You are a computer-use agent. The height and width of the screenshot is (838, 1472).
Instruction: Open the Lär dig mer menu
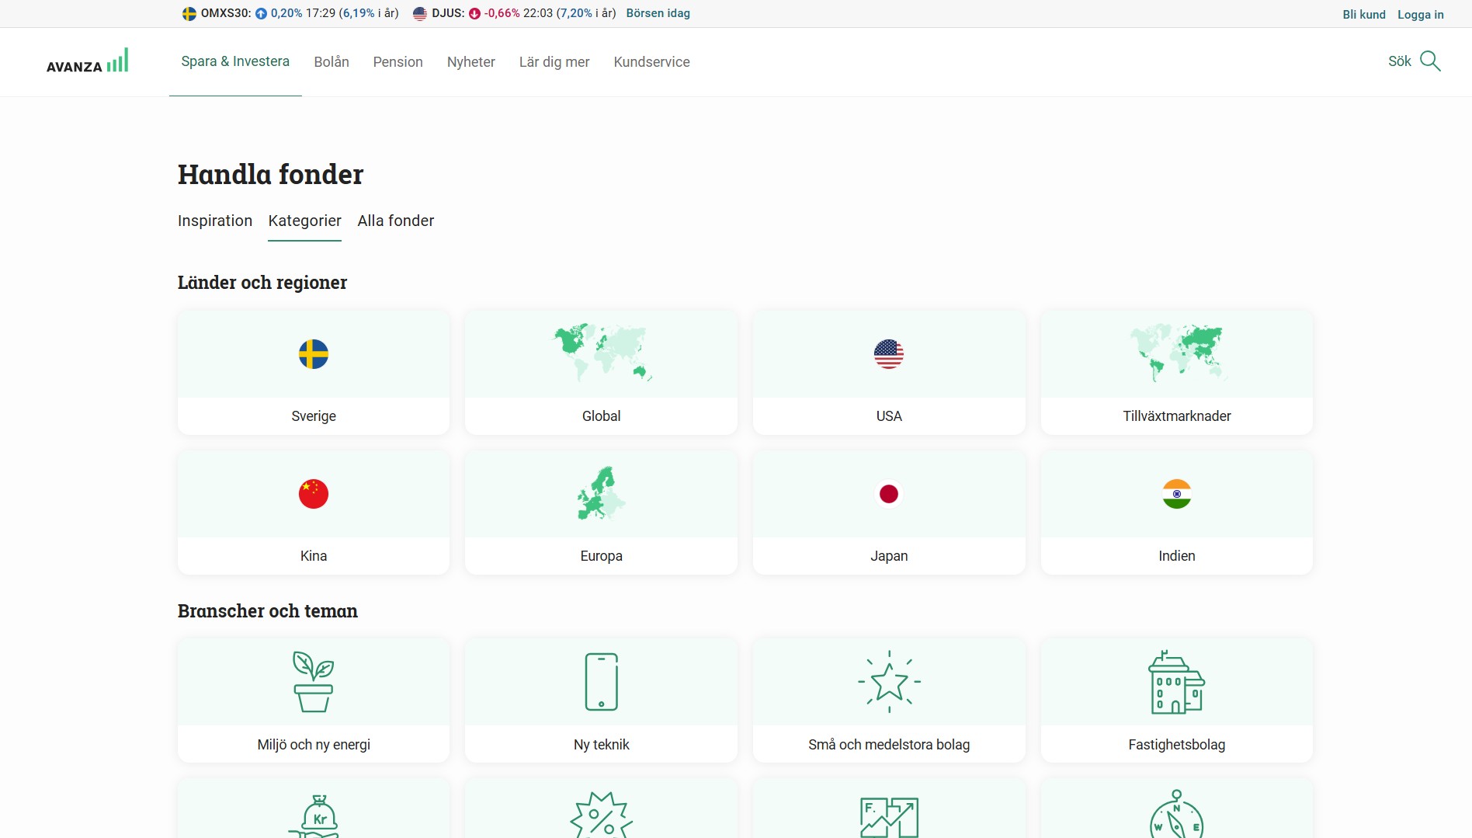click(554, 62)
